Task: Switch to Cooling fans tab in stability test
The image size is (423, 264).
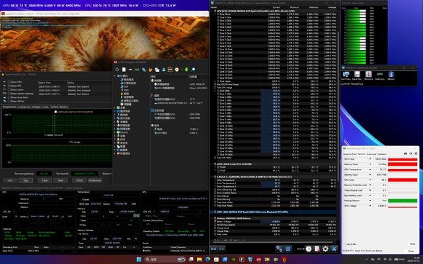Action: coord(24,107)
